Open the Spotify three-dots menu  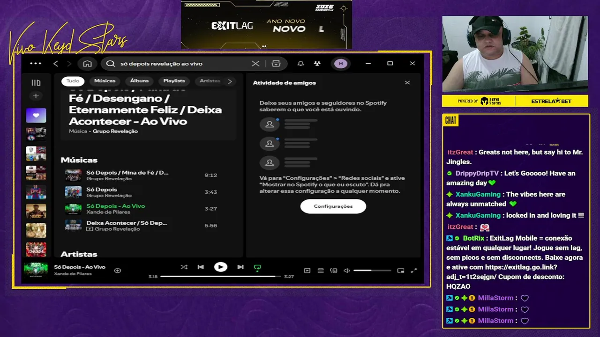point(36,64)
